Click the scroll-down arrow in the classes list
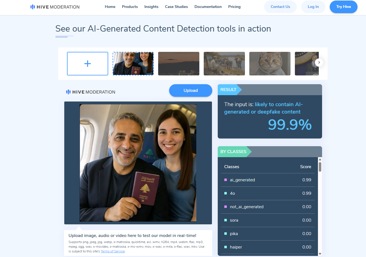The width and height of the screenshot is (366, 257). coord(320,254)
